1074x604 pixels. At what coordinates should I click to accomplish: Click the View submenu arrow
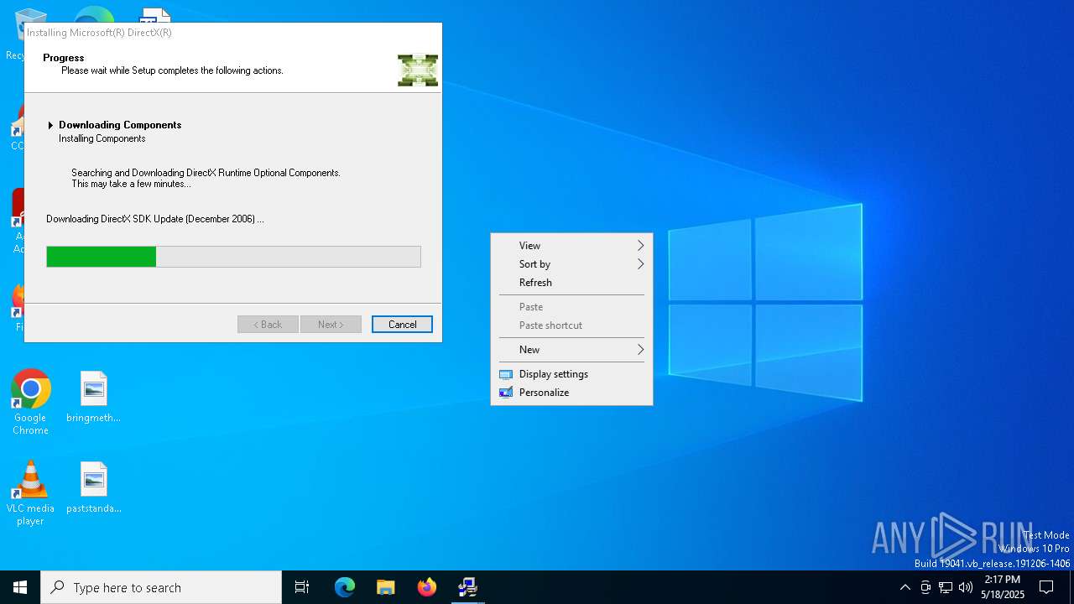coord(640,246)
